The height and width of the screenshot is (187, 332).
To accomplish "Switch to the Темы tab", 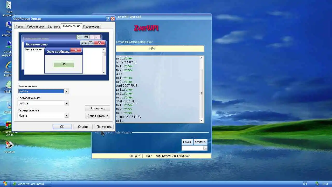I will 20,26.
